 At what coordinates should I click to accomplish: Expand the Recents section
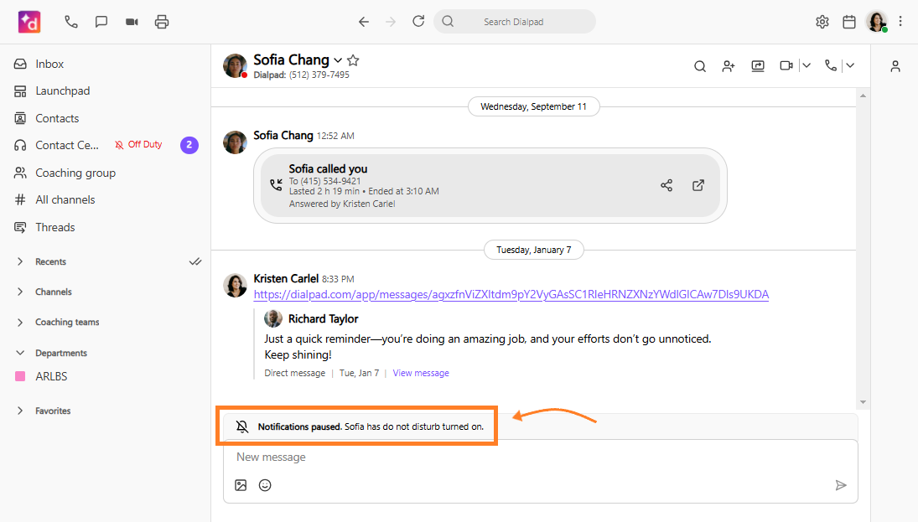(x=20, y=261)
